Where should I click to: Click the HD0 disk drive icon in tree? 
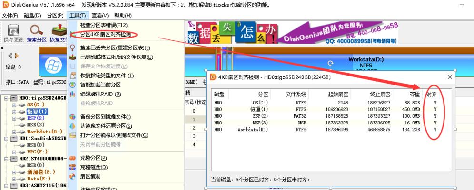click(x=14, y=98)
